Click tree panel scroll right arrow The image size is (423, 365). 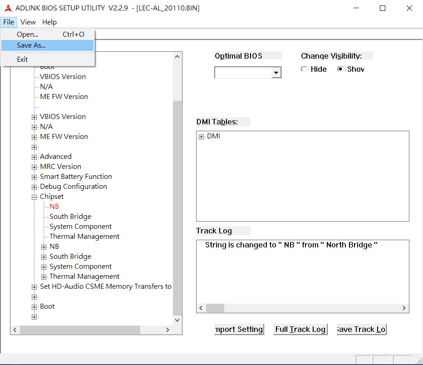point(167,330)
